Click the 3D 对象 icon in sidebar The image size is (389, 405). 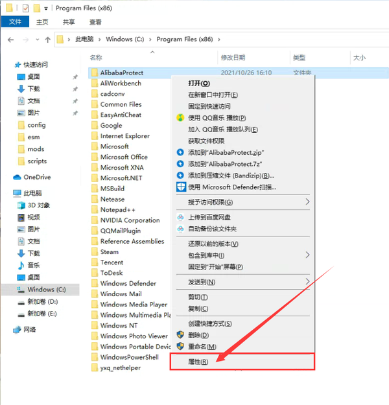pos(21,205)
